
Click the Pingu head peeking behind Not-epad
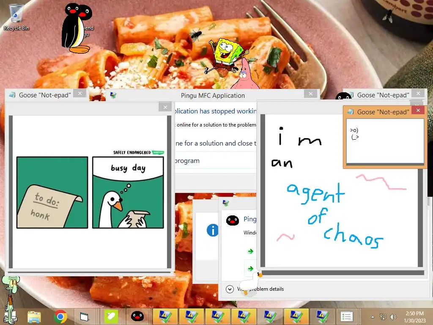343,96
